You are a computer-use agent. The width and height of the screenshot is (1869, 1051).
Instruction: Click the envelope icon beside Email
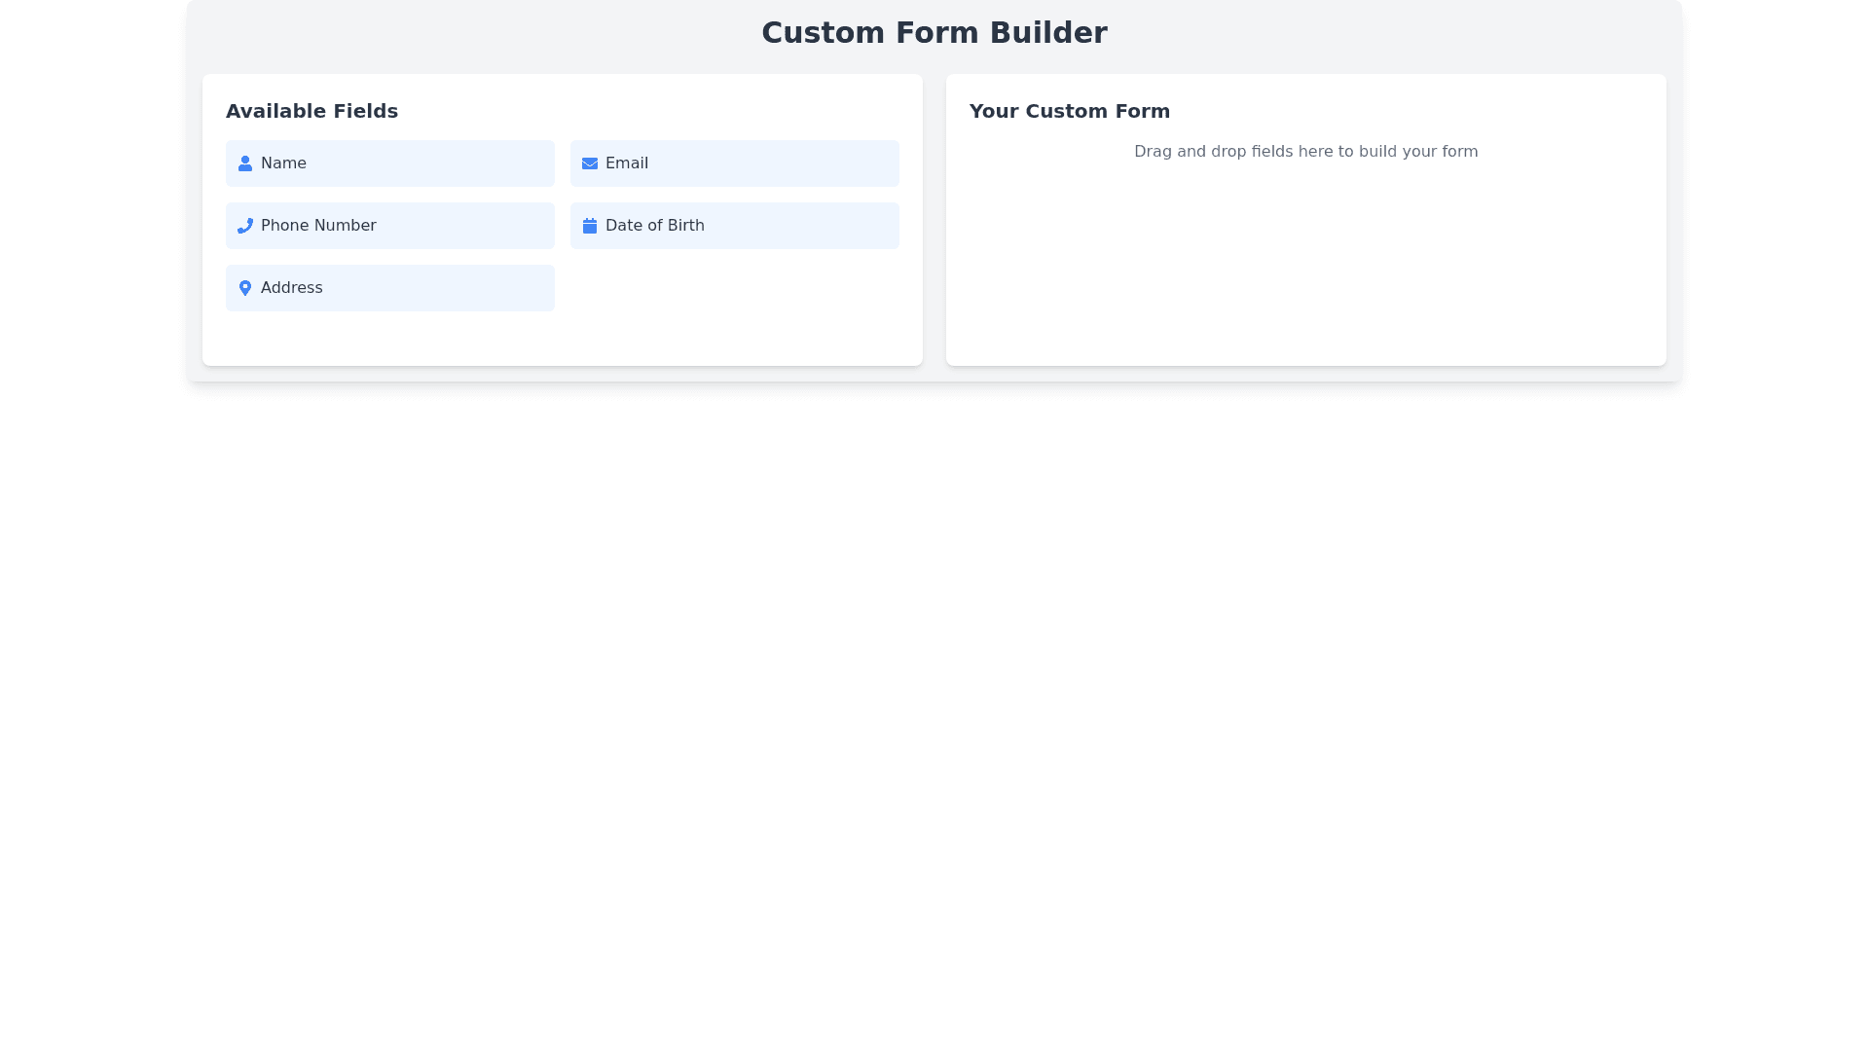589,163
